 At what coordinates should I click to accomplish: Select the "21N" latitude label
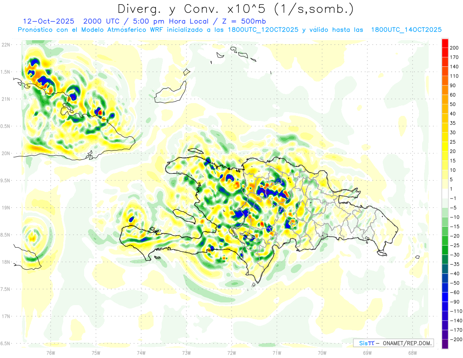pos(6,99)
